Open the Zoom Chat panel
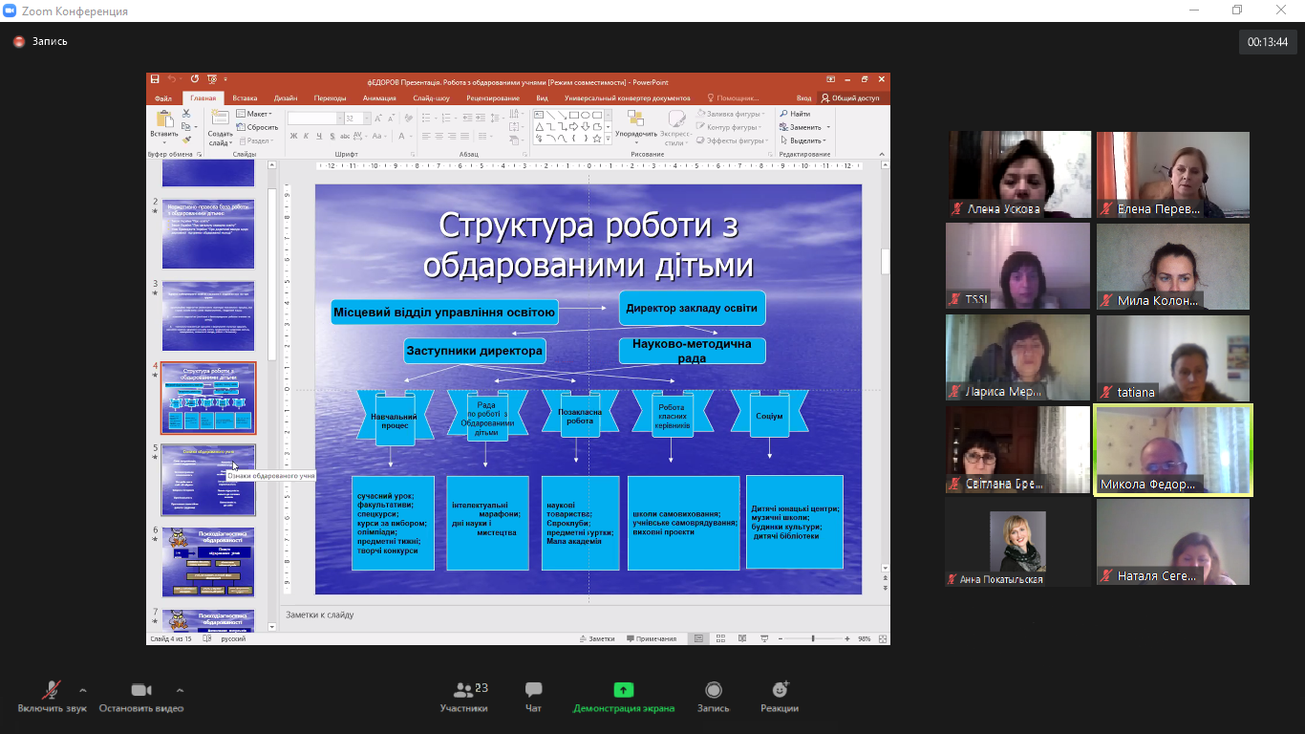1305x734 pixels. pyautogui.click(x=533, y=697)
